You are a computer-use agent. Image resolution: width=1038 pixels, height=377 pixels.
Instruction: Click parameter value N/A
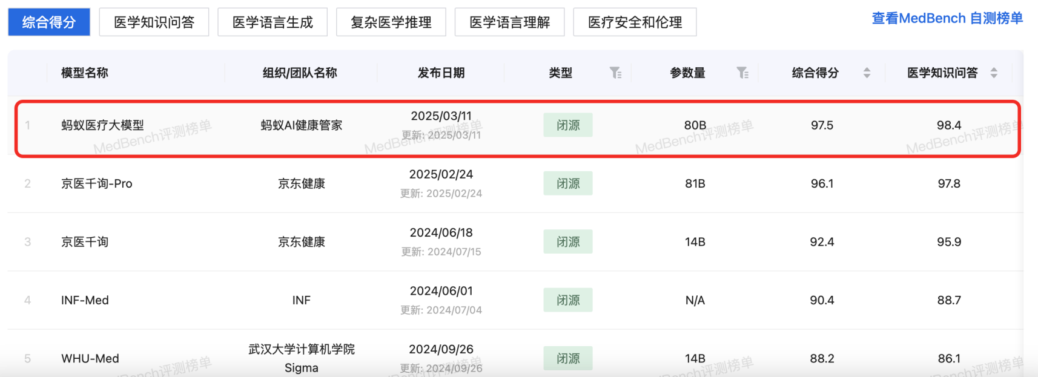[x=695, y=300]
